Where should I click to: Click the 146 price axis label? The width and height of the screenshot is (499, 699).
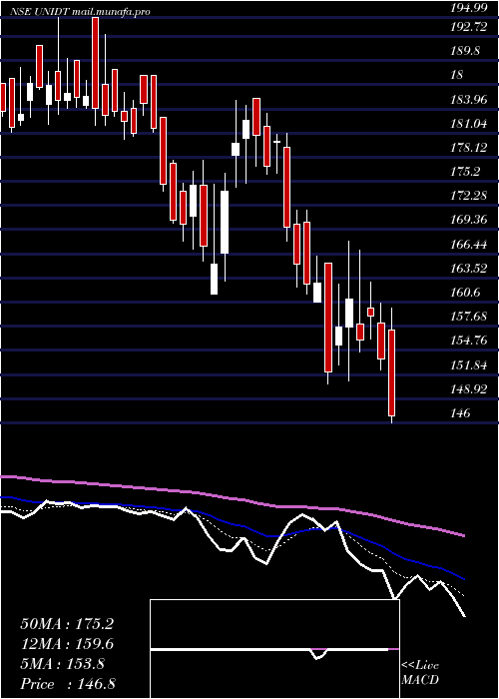click(x=461, y=413)
